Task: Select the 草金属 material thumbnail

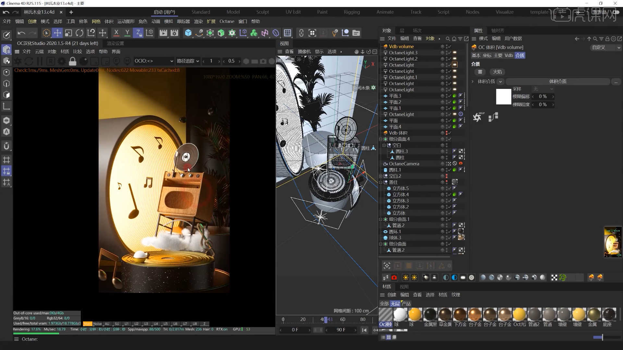Action: pyautogui.click(x=445, y=315)
